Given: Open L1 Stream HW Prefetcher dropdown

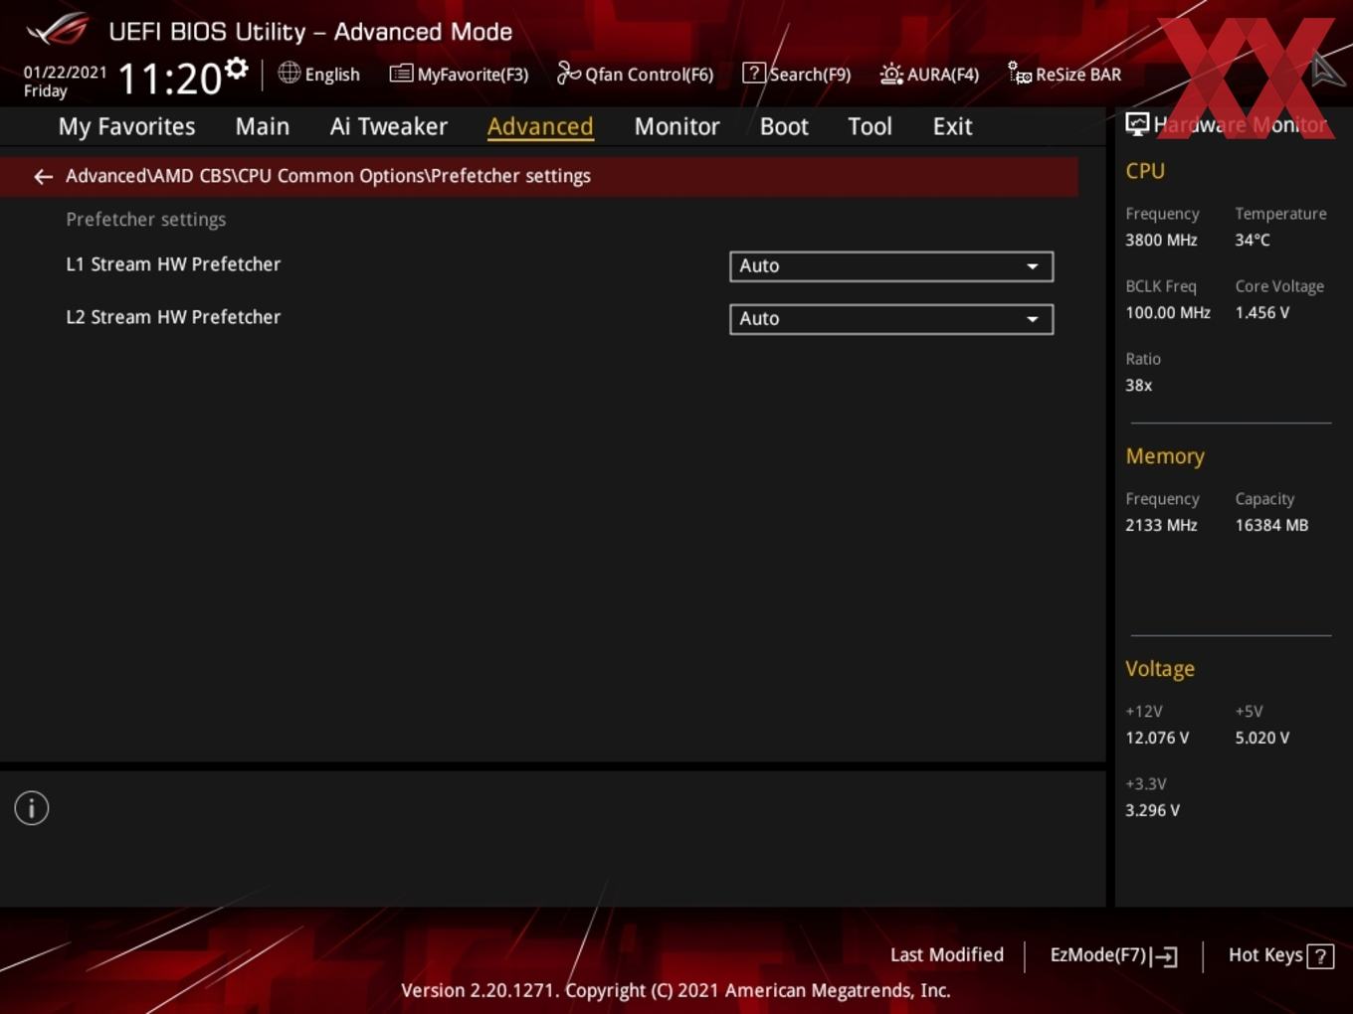Looking at the screenshot, I should point(891,266).
